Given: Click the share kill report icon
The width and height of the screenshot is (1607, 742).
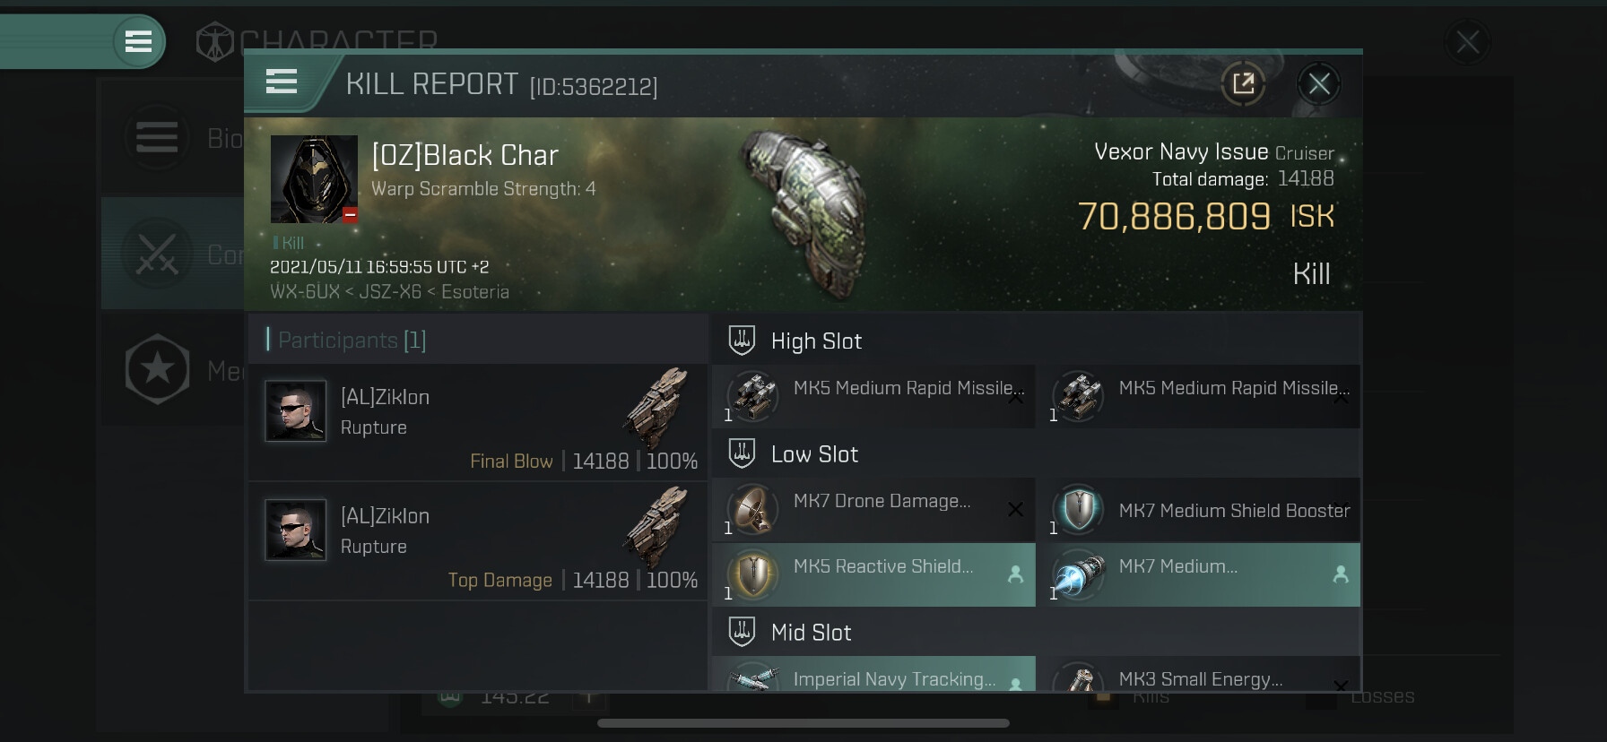Looking at the screenshot, I should point(1243,84).
